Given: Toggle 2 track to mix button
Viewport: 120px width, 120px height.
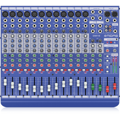Looking at the screenshot, I should pos(107,71).
